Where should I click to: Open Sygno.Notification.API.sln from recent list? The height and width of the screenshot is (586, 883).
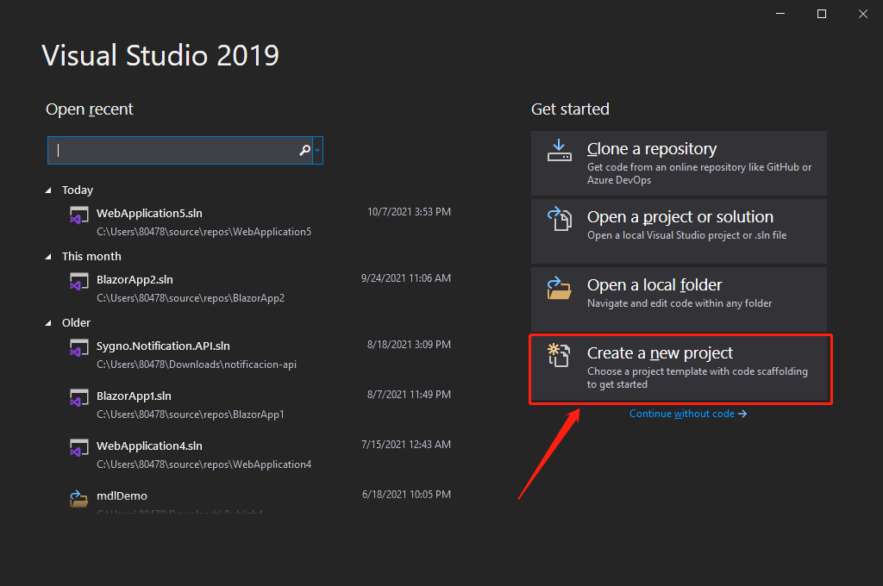[163, 346]
